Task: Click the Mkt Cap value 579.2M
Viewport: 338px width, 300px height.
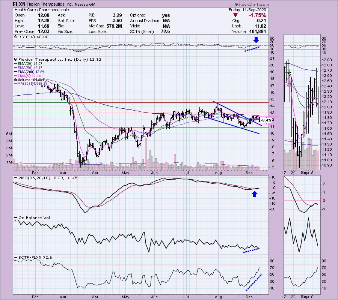Action: [114, 26]
